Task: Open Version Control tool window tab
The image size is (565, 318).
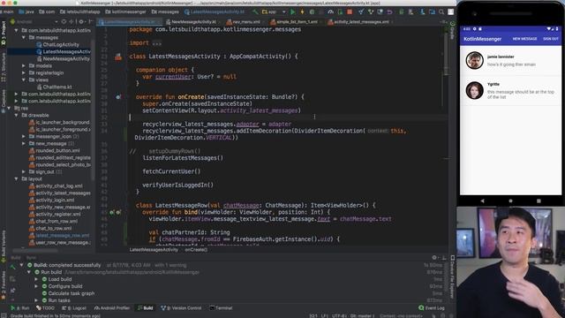Action: point(182,308)
